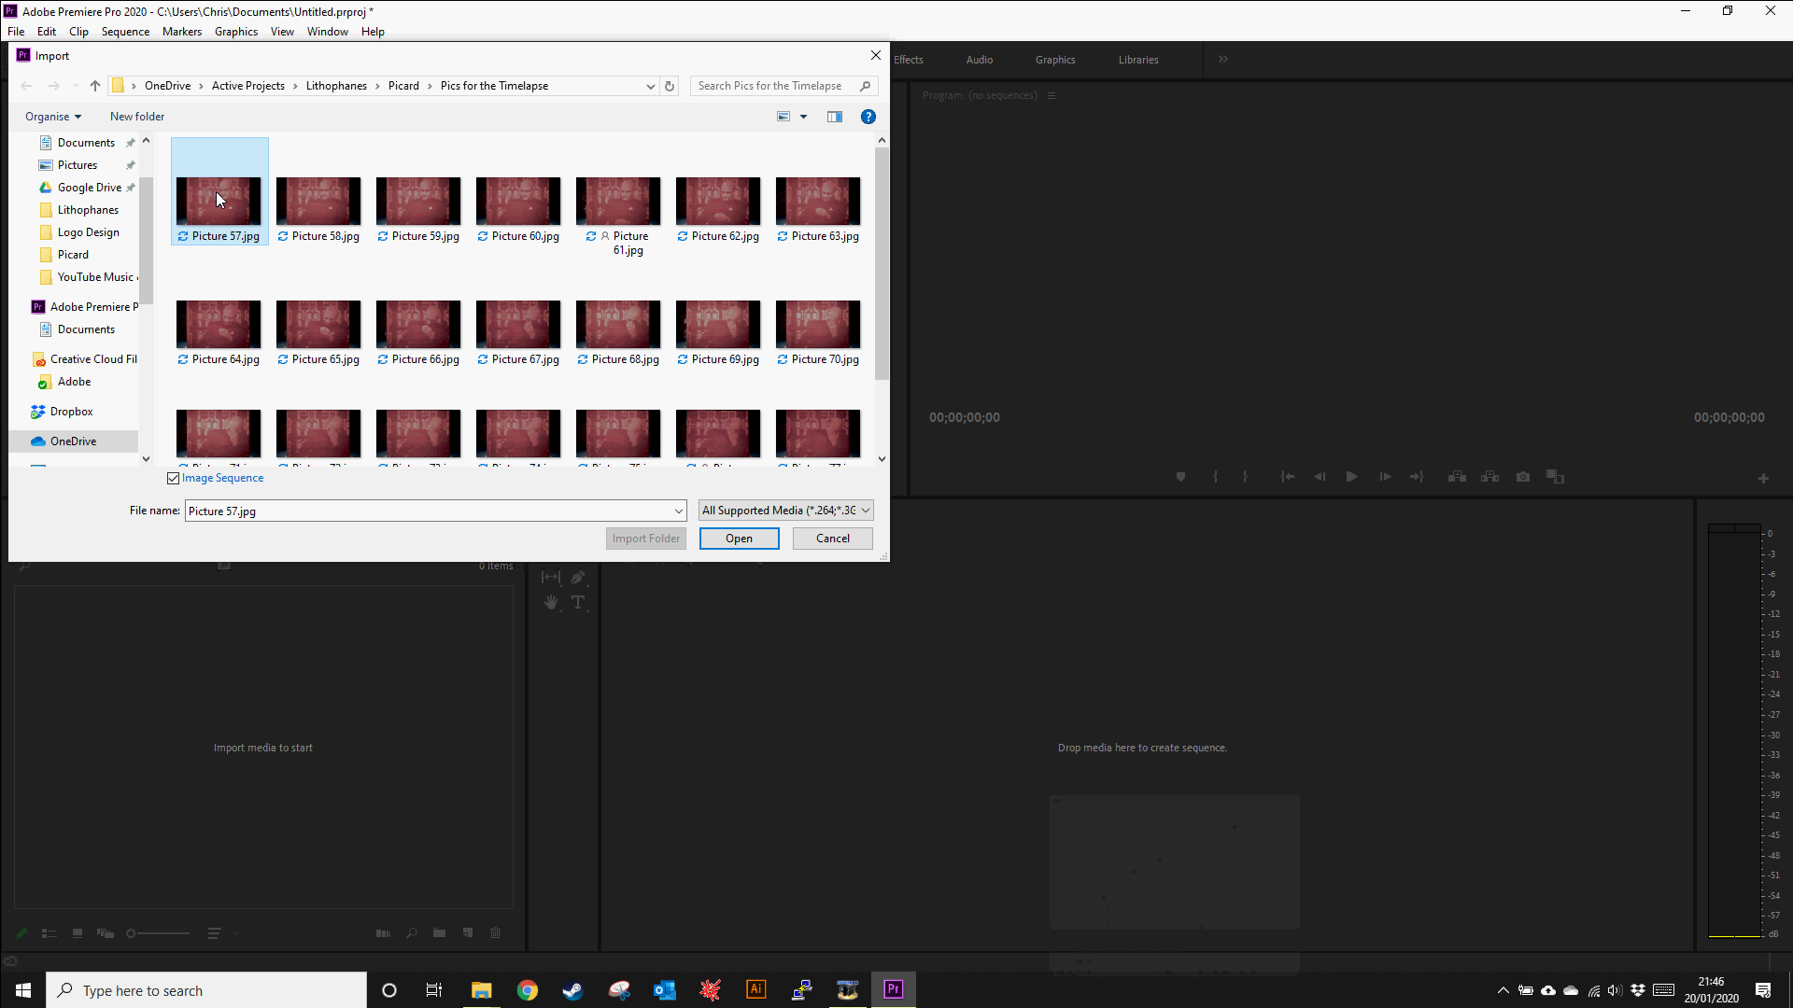Viewport: 1793px width, 1008px height.
Task: Click the File name input field
Action: pos(431,510)
